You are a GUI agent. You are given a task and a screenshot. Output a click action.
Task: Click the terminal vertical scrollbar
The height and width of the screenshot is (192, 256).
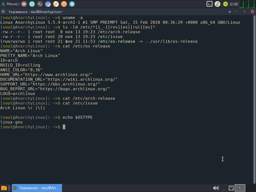coord(254,99)
